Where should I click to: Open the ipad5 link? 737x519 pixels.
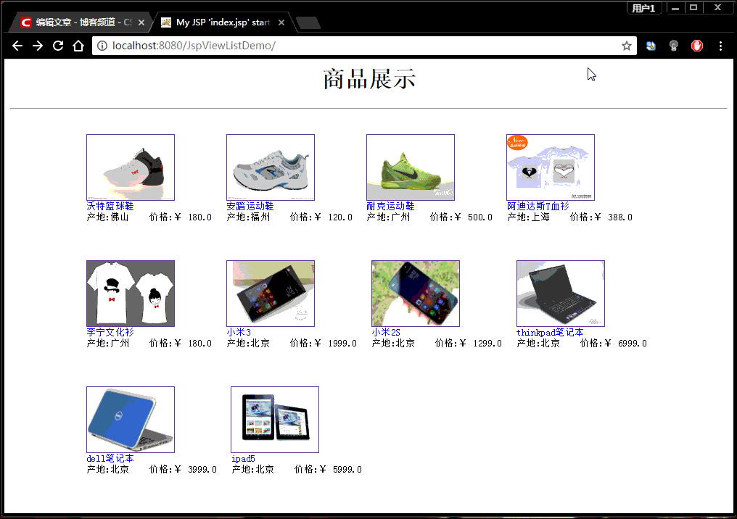pos(244,458)
